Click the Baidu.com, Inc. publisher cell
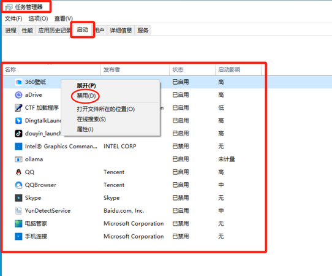Viewport: 332px width, 276px height. (x=124, y=211)
